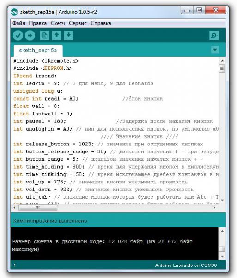Click the Verify (checkmark) button
This screenshot has height=278, width=237.
pos(18,36)
